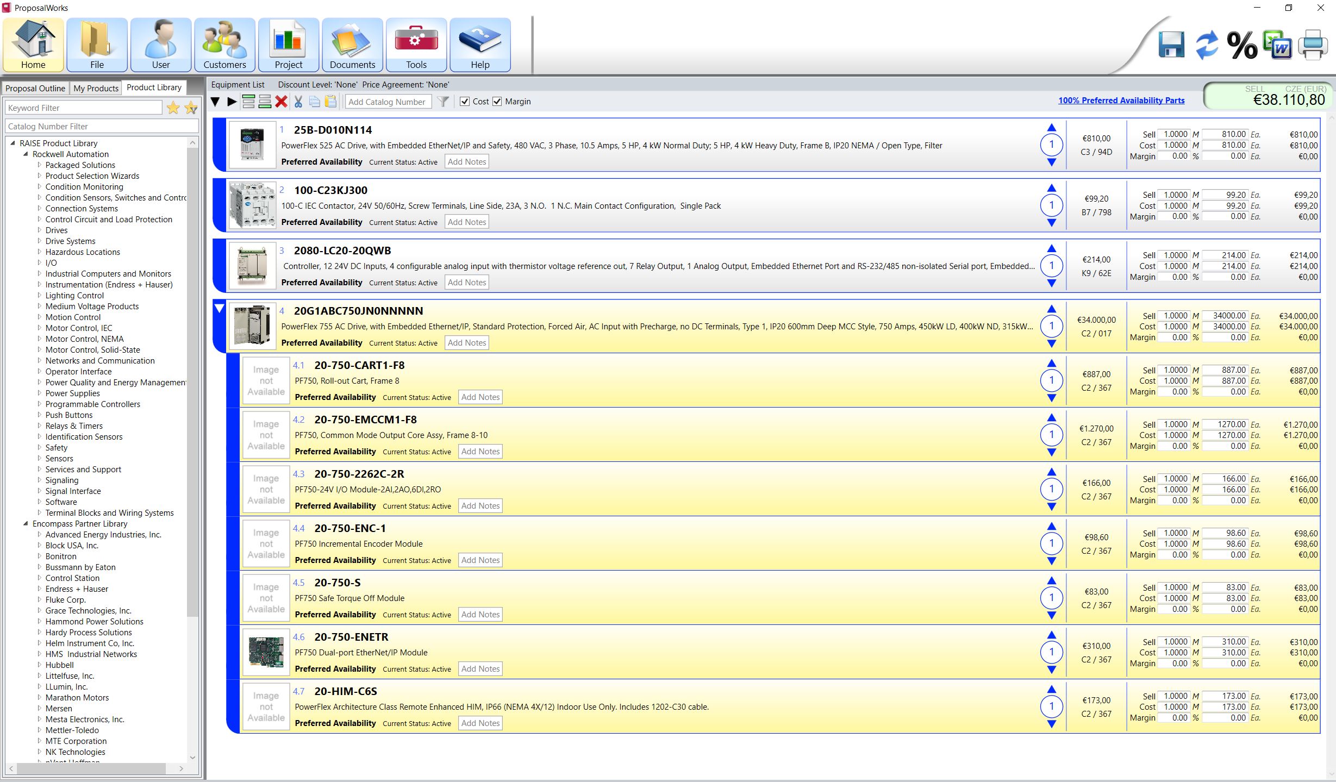Click the 25B-D010N114 drive thumbnail

click(252, 145)
